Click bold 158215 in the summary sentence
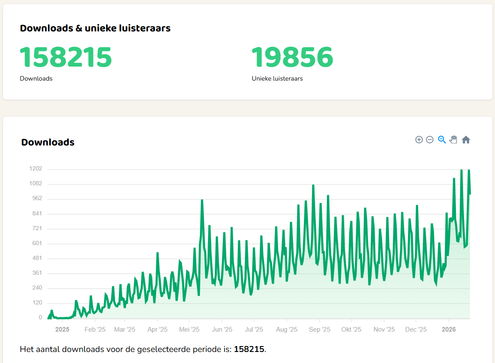 tap(249, 349)
